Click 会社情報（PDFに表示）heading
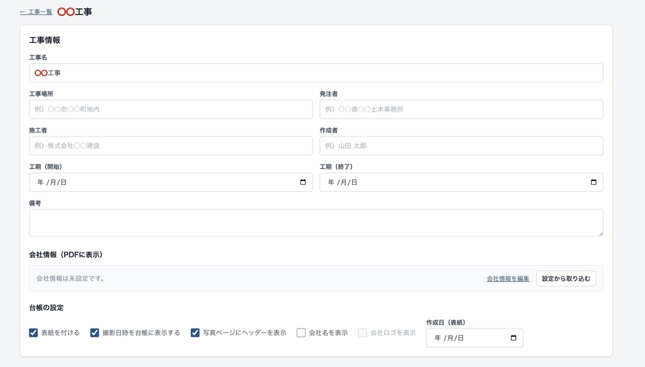This screenshot has height=367, width=645. [x=66, y=255]
